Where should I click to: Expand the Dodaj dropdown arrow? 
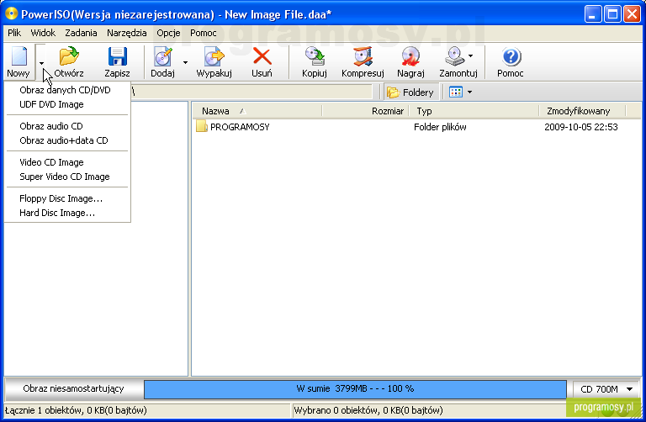point(185,62)
